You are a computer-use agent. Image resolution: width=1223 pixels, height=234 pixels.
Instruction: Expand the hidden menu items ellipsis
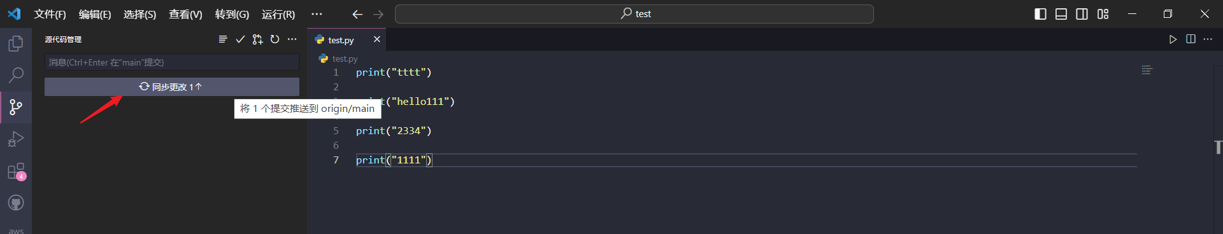click(317, 14)
